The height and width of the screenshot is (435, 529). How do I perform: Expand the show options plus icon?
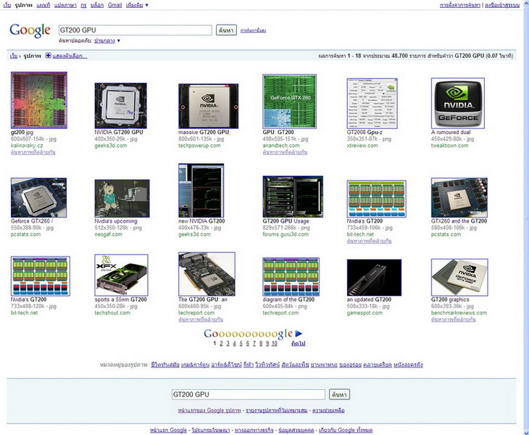point(48,56)
